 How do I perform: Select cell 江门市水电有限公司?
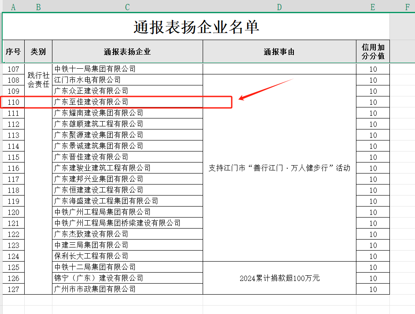pyautogui.click(x=127, y=80)
